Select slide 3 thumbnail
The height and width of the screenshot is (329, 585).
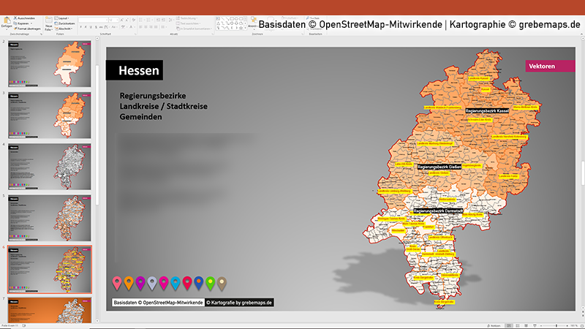50,116
